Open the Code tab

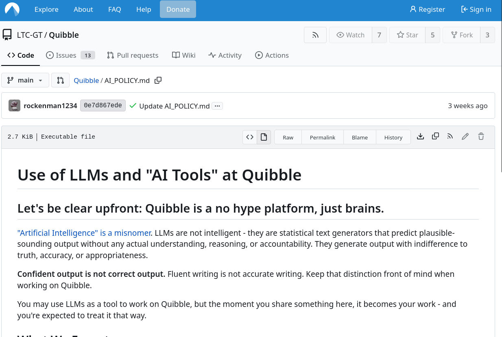pyautogui.click(x=20, y=55)
